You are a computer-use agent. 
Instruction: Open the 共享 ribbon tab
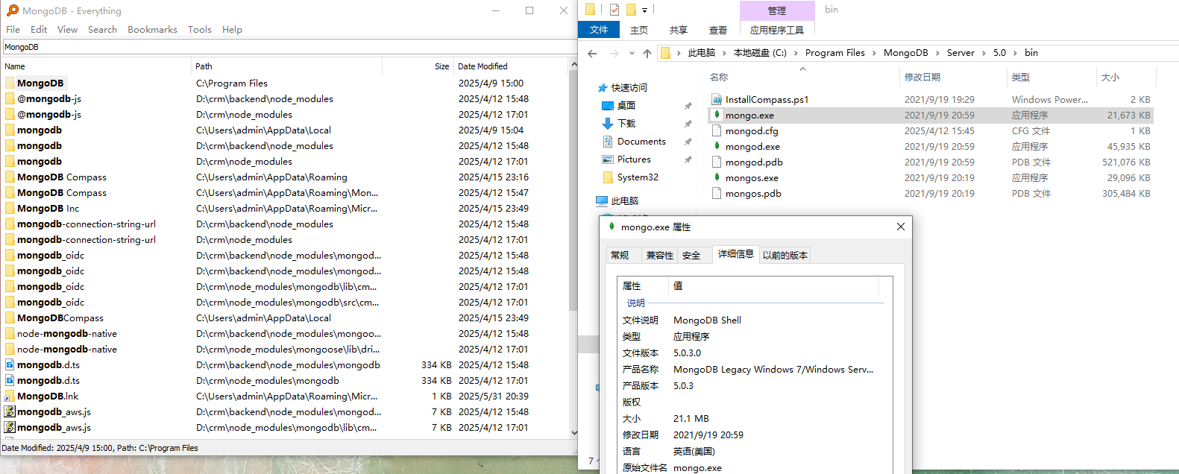679,30
